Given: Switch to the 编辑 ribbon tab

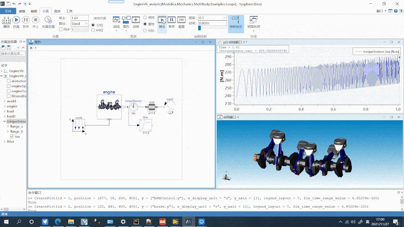Looking at the screenshot, I should [34, 11].
